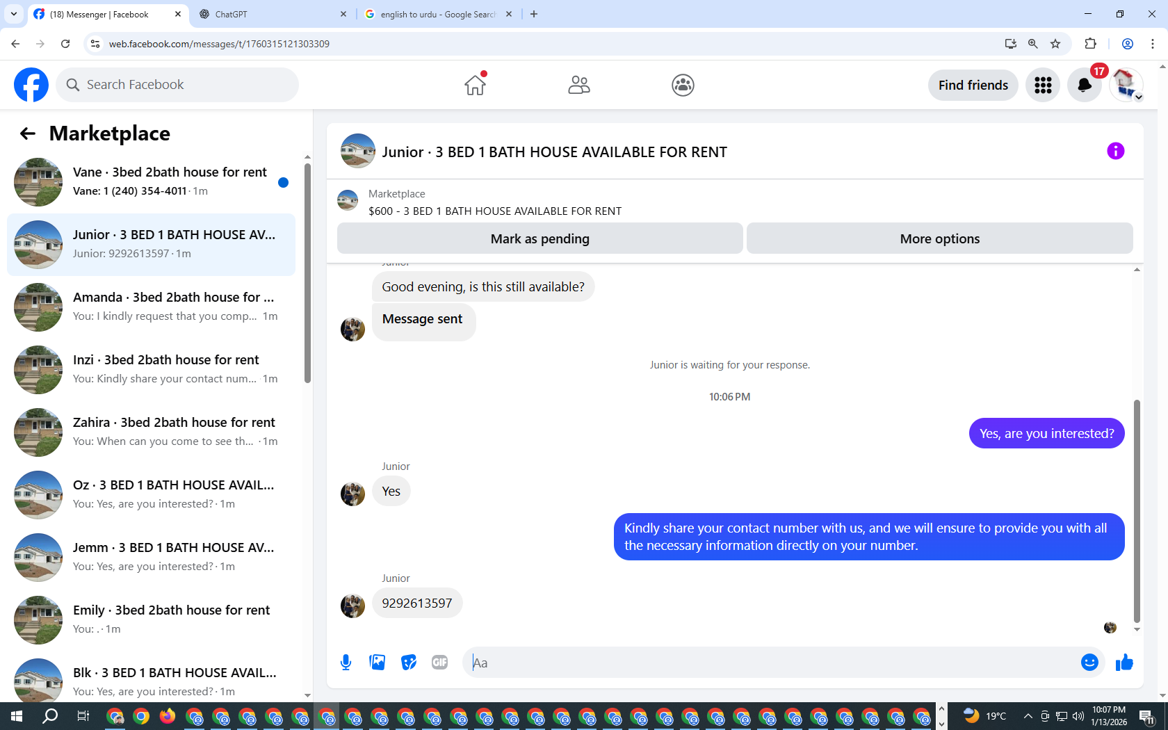Open a new browser tab

[x=534, y=14]
